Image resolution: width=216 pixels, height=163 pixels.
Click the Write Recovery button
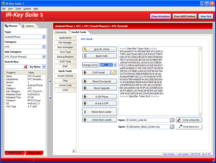pyautogui.click(x=189, y=126)
